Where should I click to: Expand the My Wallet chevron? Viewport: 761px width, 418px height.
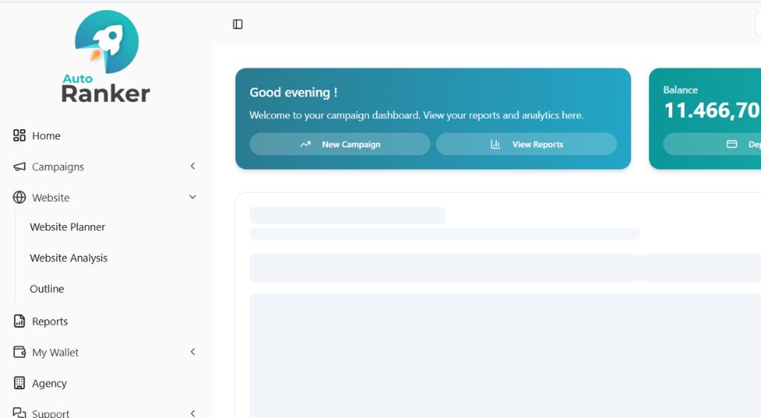(193, 352)
